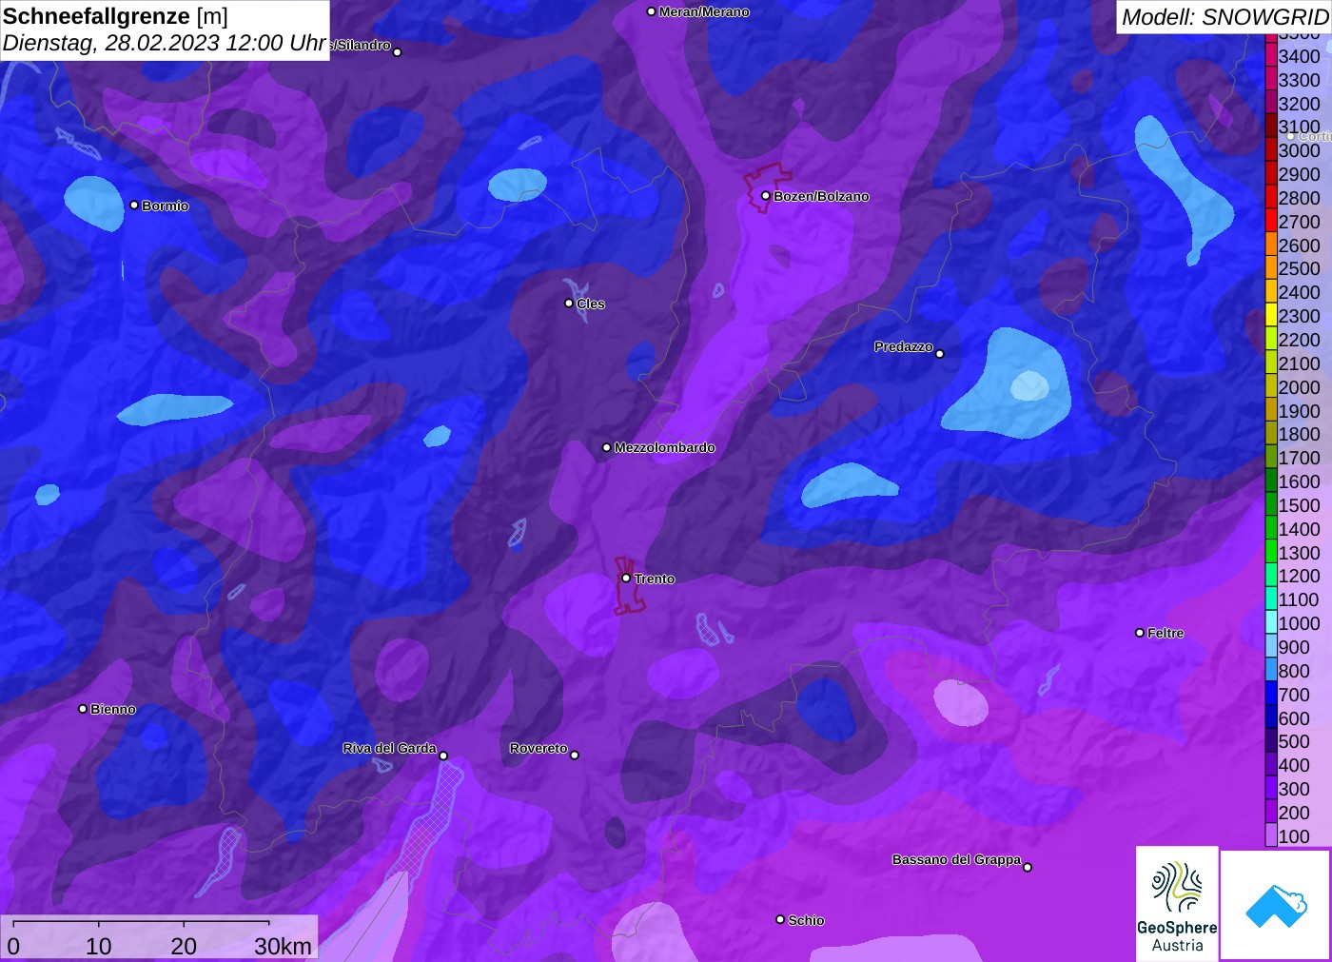Select the Bienno city marker
1332x962 pixels.
coord(83,709)
